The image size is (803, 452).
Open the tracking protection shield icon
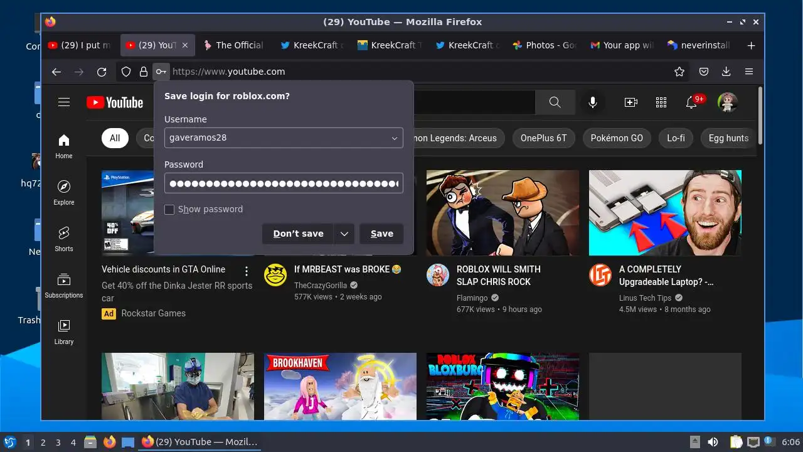click(x=126, y=72)
